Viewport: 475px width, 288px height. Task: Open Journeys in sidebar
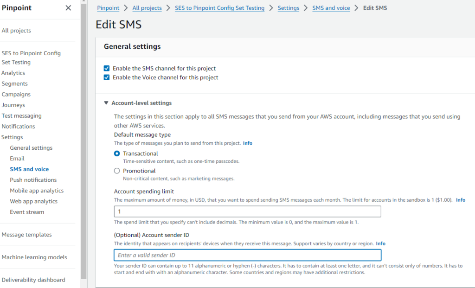tap(13, 105)
